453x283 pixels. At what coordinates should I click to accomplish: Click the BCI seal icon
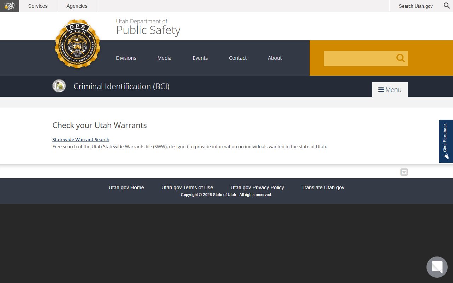click(59, 86)
